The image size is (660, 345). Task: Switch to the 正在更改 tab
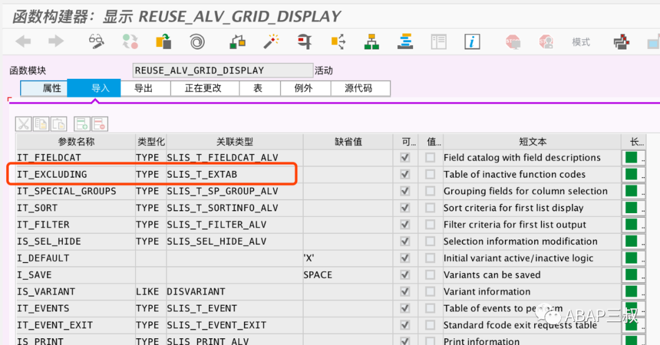pos(205,89)
